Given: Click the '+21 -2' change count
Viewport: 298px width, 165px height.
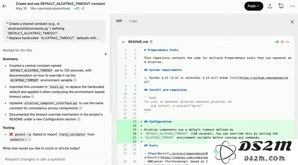Looking at the screenshot, I should [79, 9].
